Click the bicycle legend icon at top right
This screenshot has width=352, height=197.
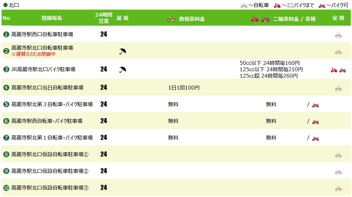244,6
